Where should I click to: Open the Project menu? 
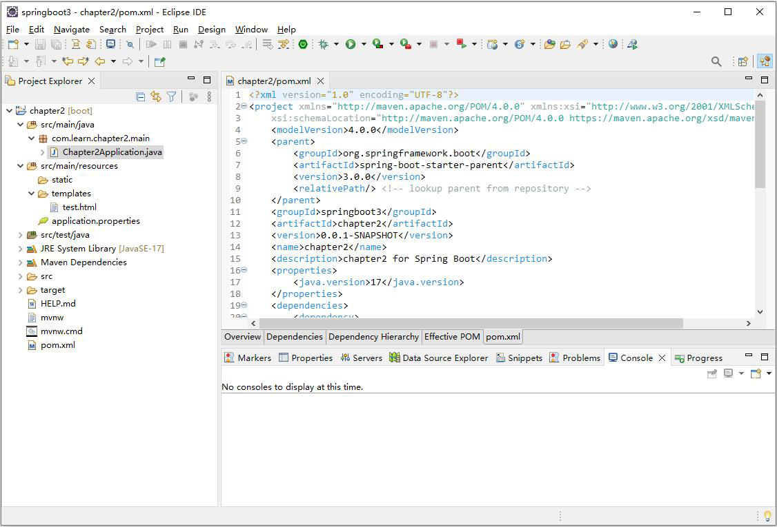pos(150,29)
